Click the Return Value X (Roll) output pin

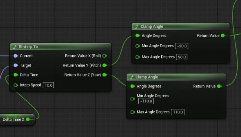tap(105, 56)
